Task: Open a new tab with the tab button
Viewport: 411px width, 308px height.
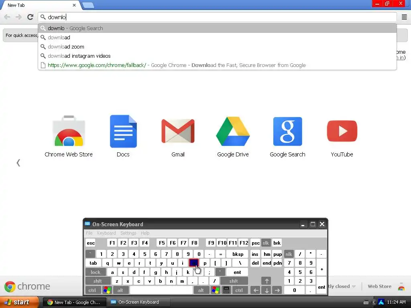Action: click(88, 5)
